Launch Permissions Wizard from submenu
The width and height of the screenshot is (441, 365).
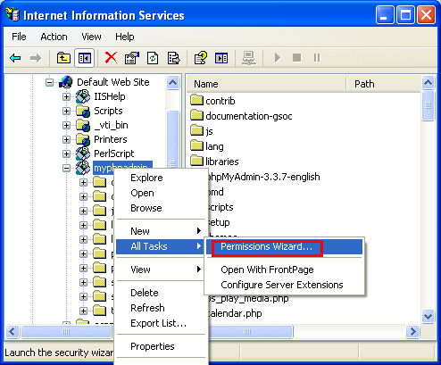tap(284, 246)
